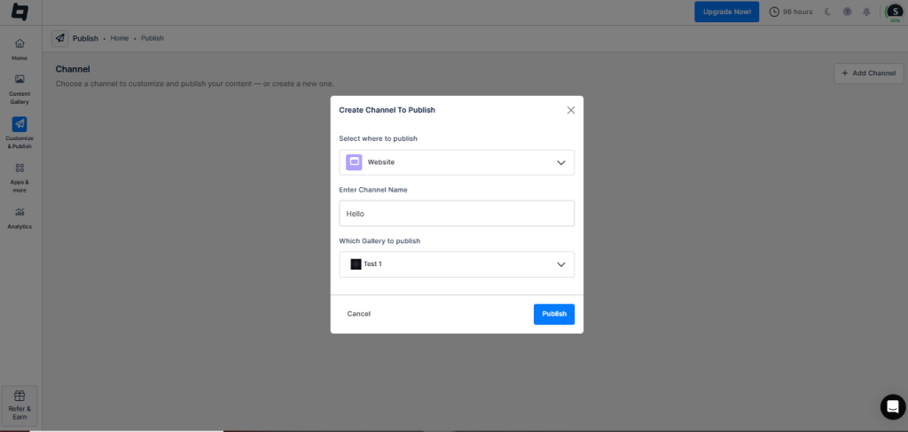The width and height of the screenshot is (908, 432).
Task: Click the purple Website icon in dropdown
Action: (x=354, y=162)
